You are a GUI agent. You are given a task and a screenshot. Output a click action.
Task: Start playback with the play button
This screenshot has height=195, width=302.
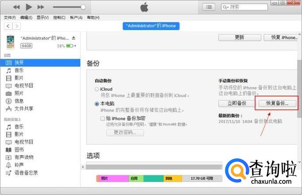(x=29, y=7)
